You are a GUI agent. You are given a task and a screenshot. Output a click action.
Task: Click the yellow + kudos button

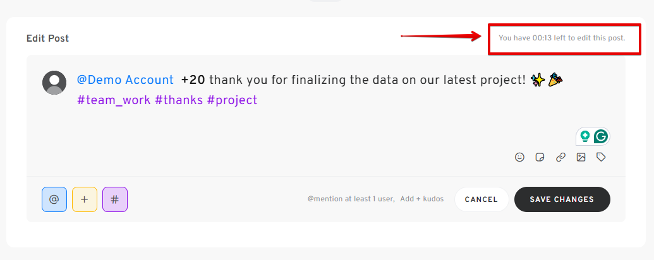point(85,199)
